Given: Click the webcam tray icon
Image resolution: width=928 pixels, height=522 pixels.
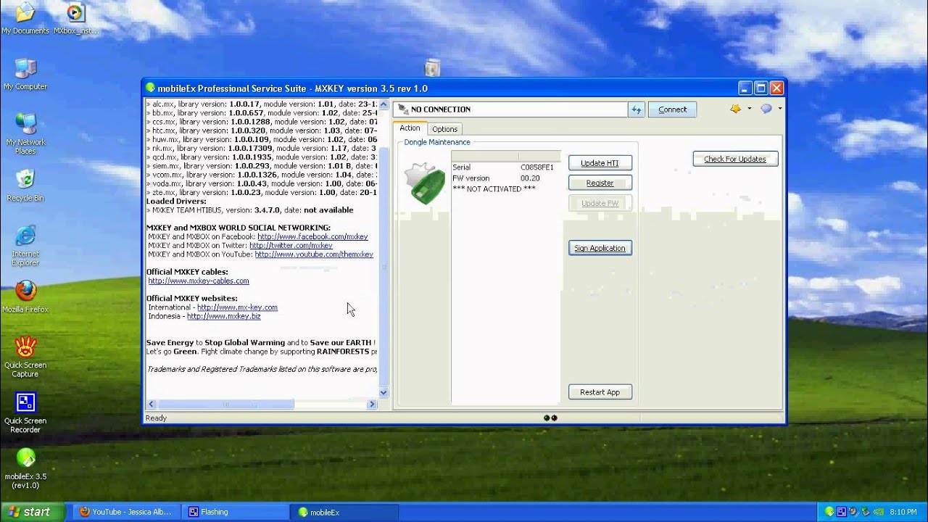Looking at the screenshot, I should tap(853, 512).
